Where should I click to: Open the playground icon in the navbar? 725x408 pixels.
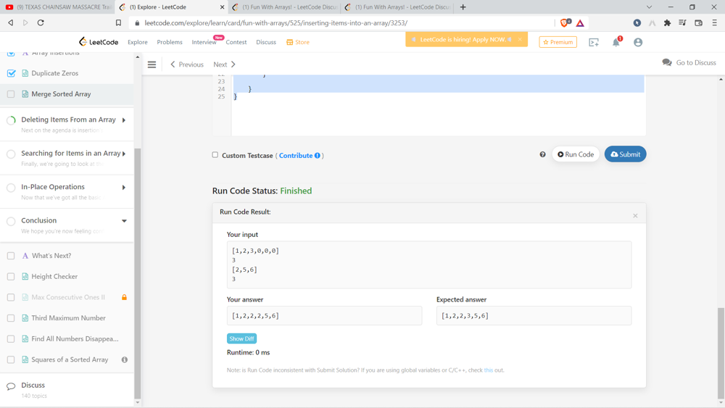coord(594,43)
